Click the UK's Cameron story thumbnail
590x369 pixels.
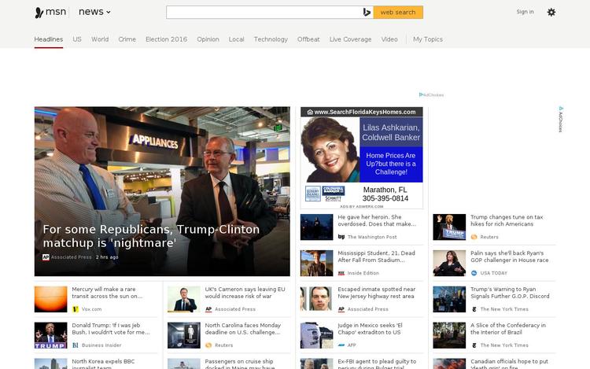click(x=183, y=300)
